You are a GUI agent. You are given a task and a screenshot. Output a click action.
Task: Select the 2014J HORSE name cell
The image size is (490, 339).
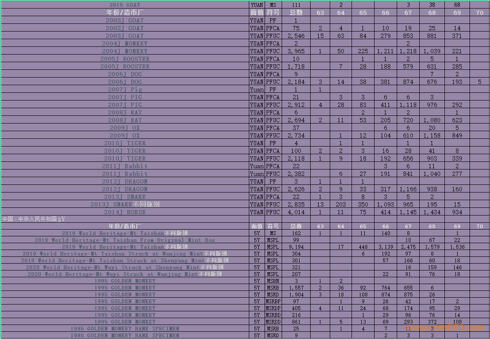(124, 212)
